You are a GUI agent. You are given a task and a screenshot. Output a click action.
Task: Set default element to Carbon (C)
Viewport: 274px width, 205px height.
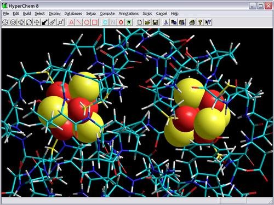coord(105,22)
